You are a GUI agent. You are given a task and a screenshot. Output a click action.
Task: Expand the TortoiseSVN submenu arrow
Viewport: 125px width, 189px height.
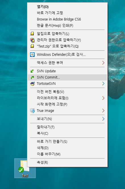click(x=103, y=83)
